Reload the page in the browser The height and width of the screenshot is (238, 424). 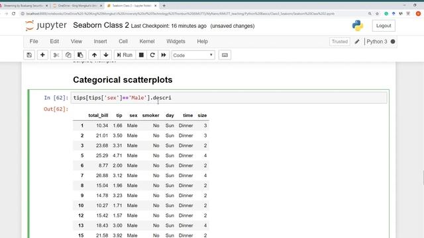click(x=13, y=13)
